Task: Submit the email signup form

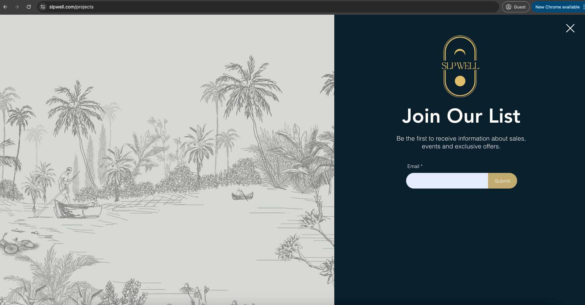Action: click(502, 181)
